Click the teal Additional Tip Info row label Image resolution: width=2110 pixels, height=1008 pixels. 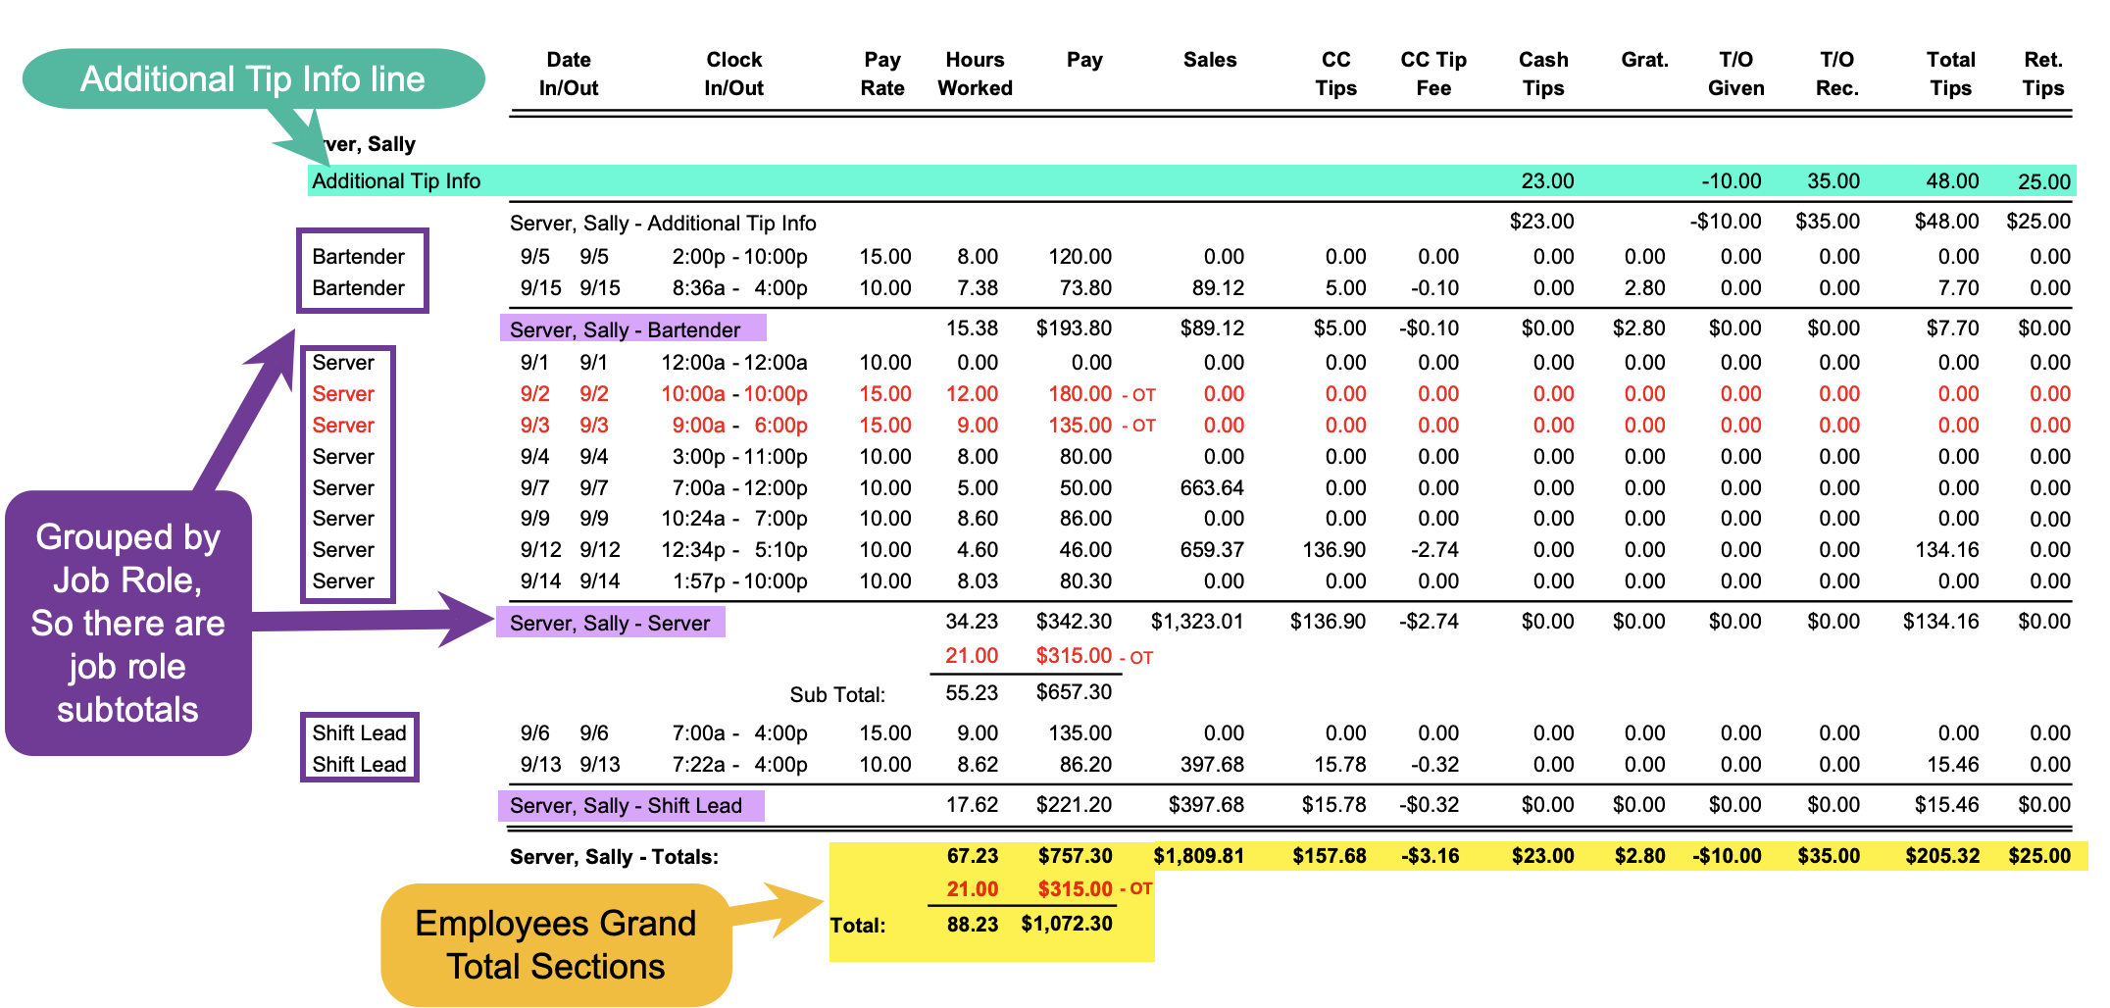[x=396, y=181]
